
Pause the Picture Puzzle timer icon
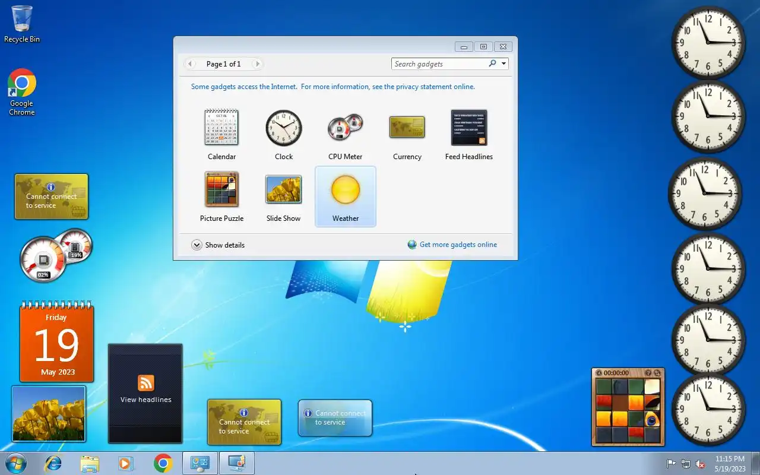tap(599, 373)
